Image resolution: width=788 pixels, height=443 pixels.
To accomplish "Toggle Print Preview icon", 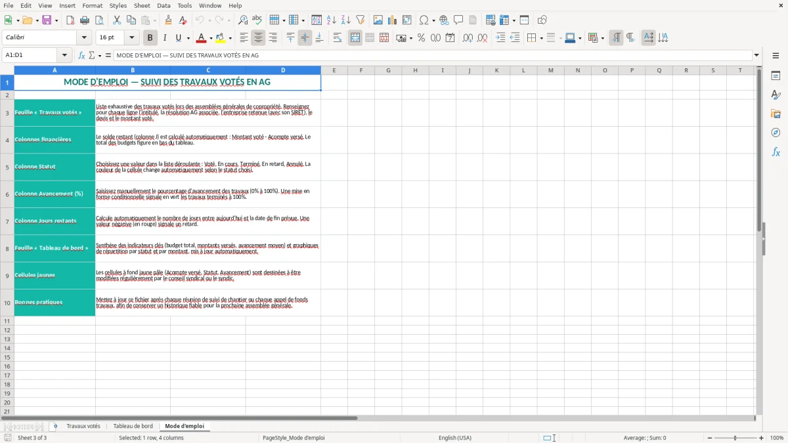I will pos(99,20).
